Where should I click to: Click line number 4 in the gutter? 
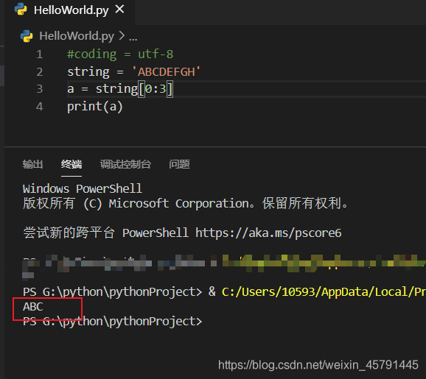click(x=40, y=107)
